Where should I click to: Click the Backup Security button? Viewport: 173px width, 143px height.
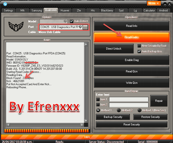pos(113,117)
